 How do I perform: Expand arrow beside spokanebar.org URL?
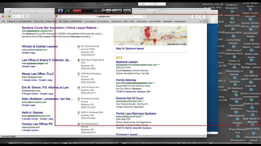tap(54, 31)
